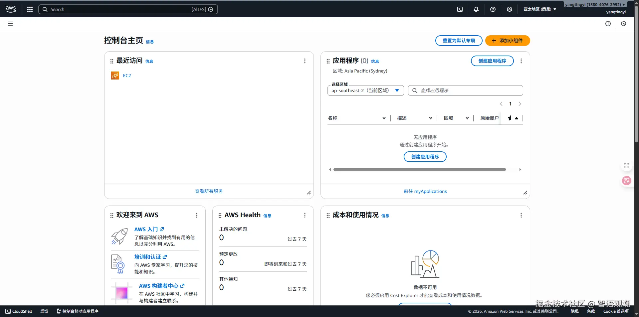Click the drag handle of the Applications (应用程序) widget
This screenshot has height=317, width=639.
[328, 61]
